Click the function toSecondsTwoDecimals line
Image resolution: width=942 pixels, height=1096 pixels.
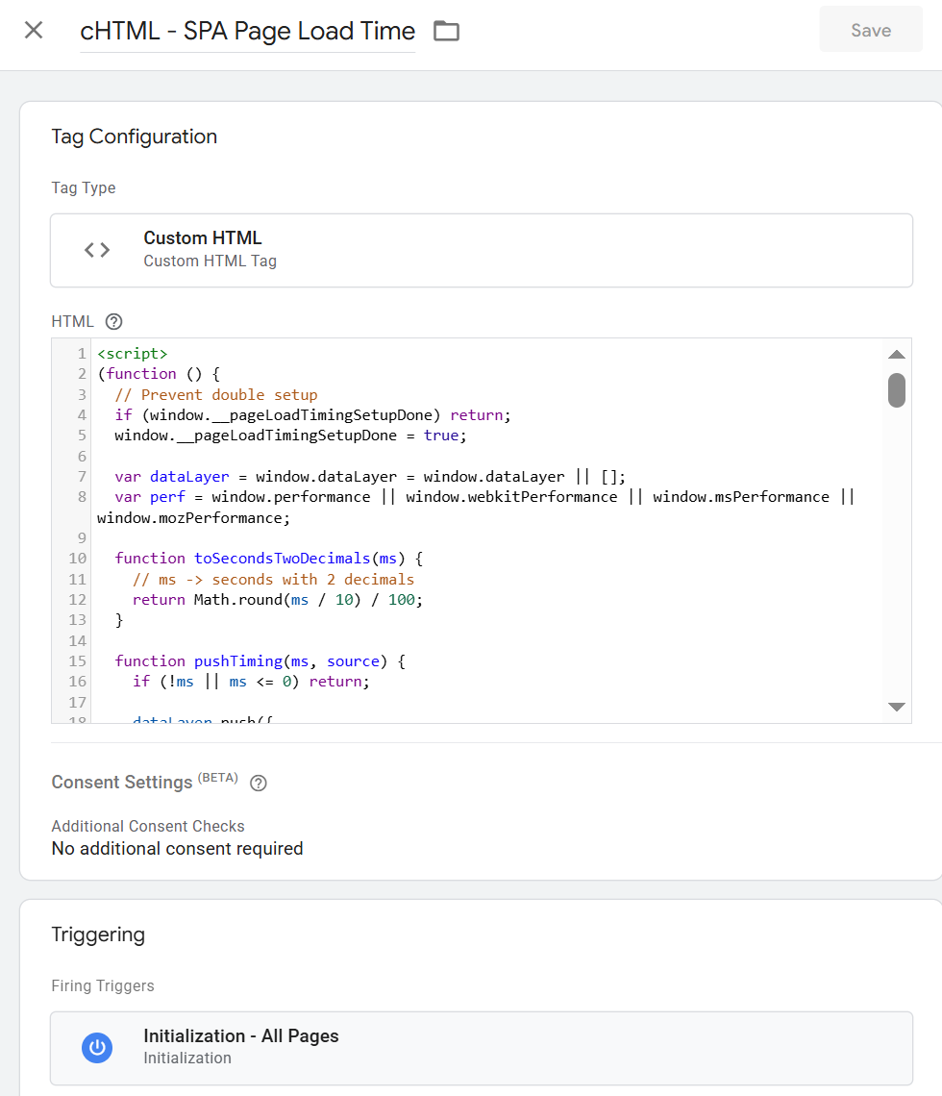point(269,559)
